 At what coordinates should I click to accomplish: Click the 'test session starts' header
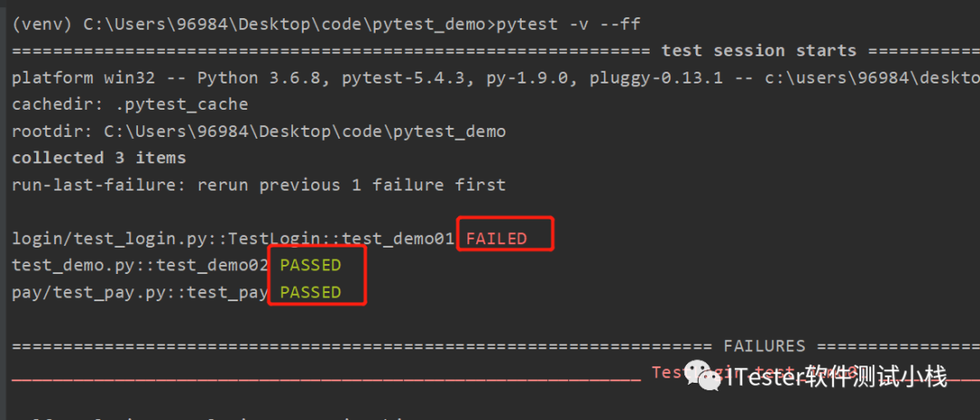(759, 51)
